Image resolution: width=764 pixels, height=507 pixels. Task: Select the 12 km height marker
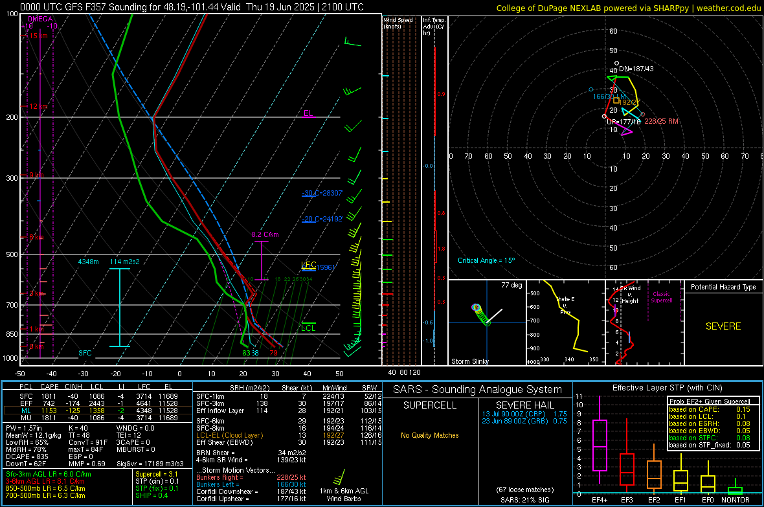38,106
